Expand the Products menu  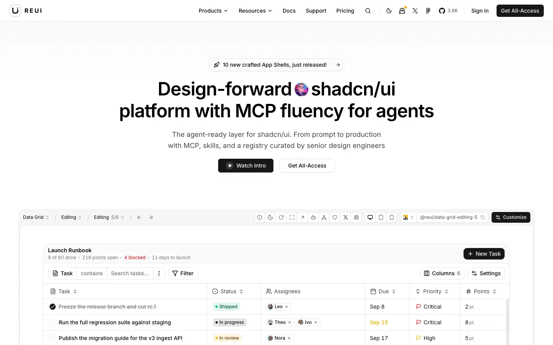pos(213,11)
